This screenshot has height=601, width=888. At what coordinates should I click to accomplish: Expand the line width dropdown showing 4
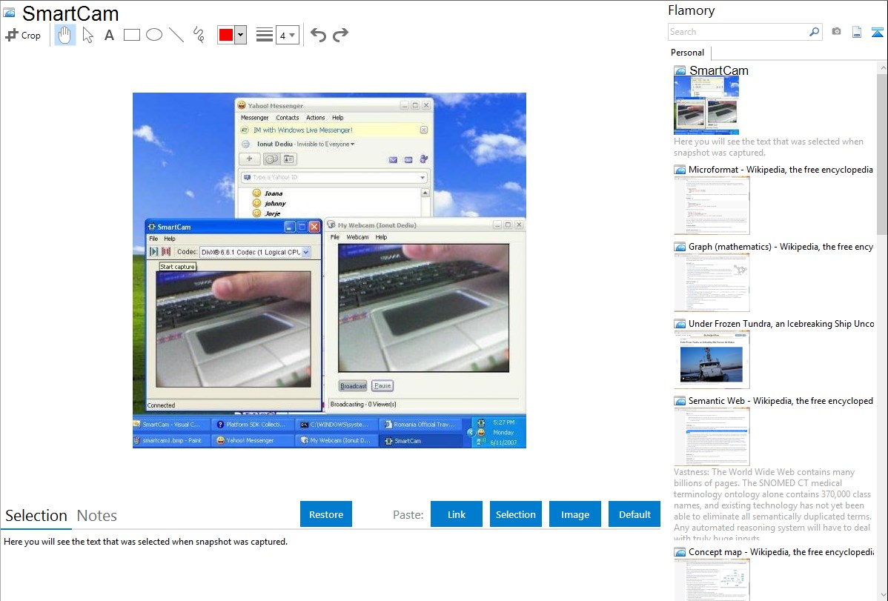tap(288, 35)
